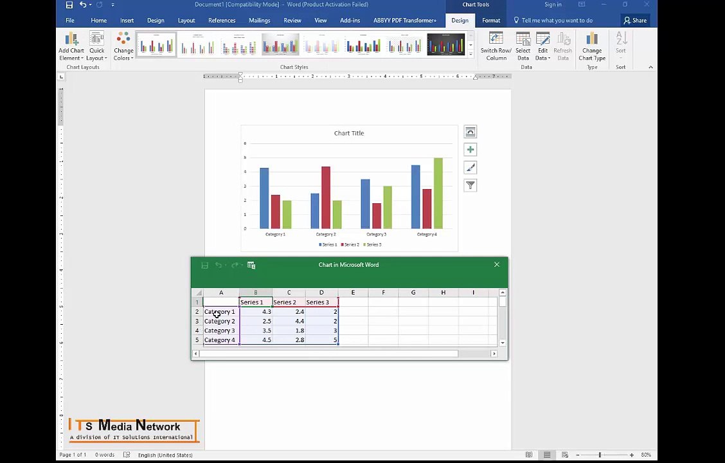Click data sheet vertical scroll down arrow
The width and height of the screenshot is (725, 463).
tap(503, 343)
